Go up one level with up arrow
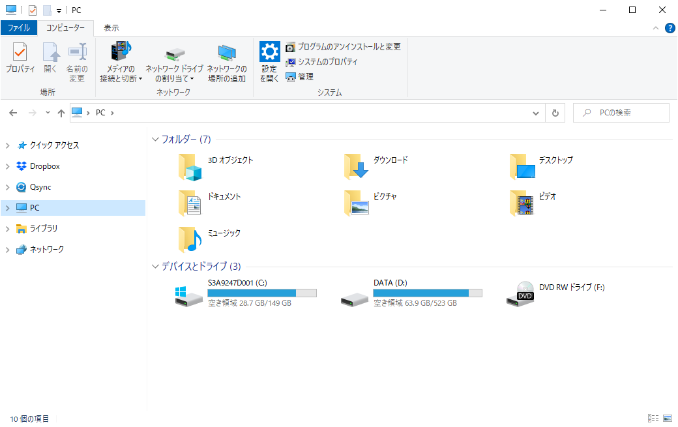678x427 pixels. click(61, 113)
